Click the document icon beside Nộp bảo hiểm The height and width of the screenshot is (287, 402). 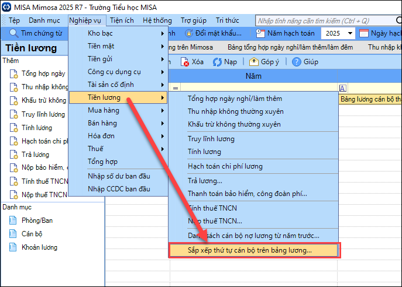pyautogui.click(x=14, y=167)
